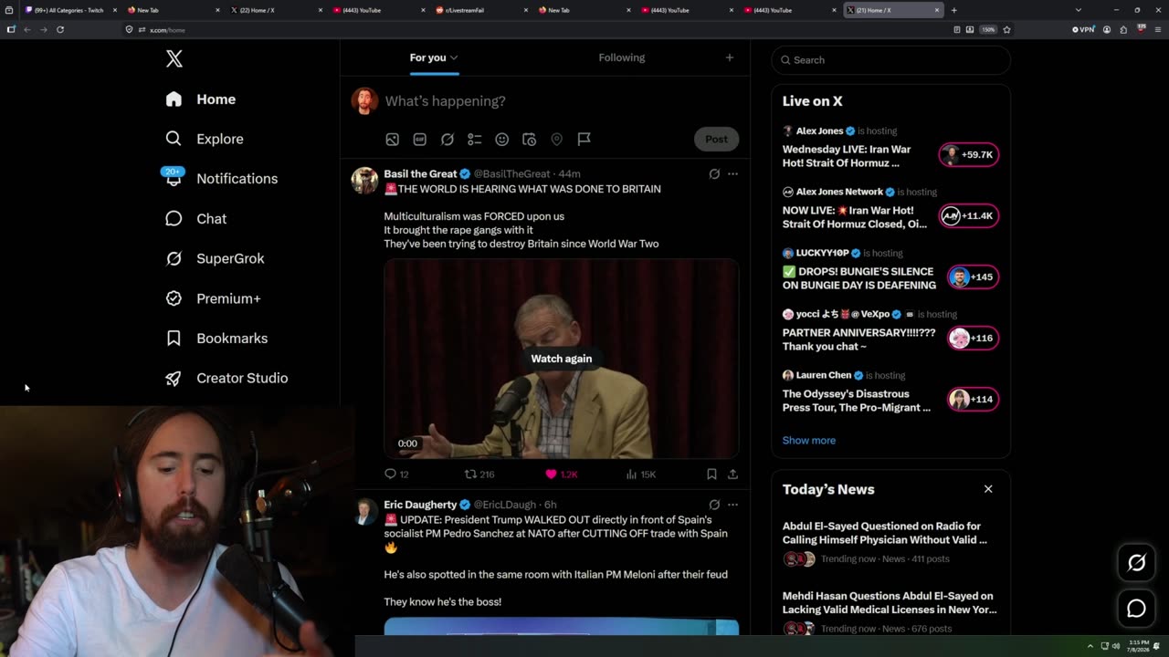Add a poll to the post
This screenshot has height=657, width=1169.
click(474, 140)
